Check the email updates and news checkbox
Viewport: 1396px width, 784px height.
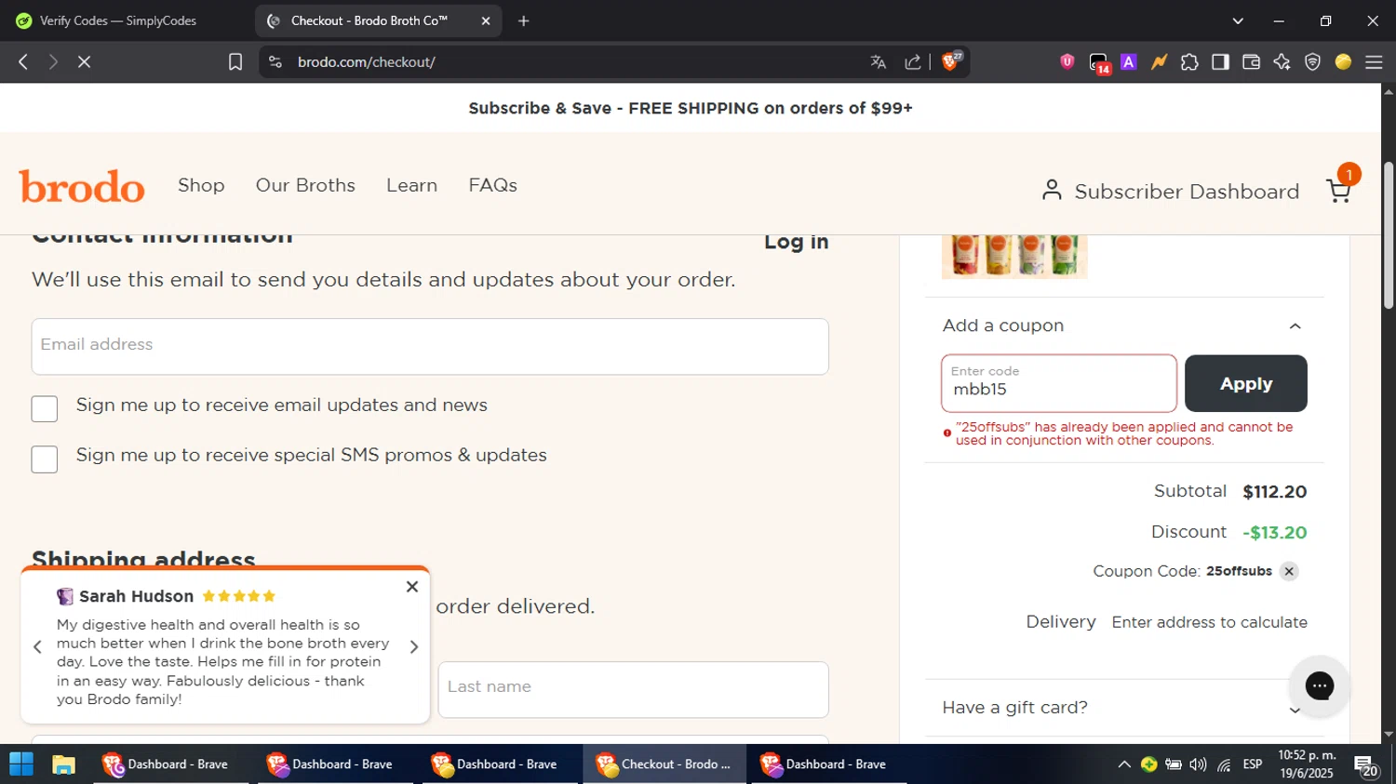(x=45, y=408)
